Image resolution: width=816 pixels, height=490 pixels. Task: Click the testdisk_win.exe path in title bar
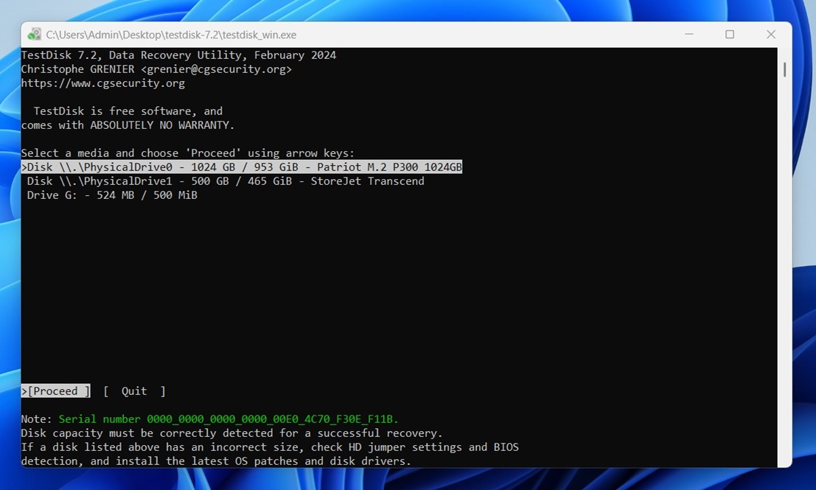(x=171, y=35)
